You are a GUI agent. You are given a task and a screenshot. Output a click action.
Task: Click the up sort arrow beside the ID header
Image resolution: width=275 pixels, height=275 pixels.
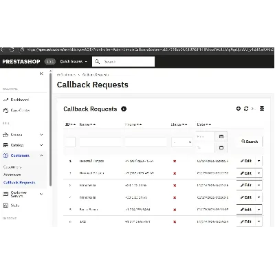coord(74,124)
